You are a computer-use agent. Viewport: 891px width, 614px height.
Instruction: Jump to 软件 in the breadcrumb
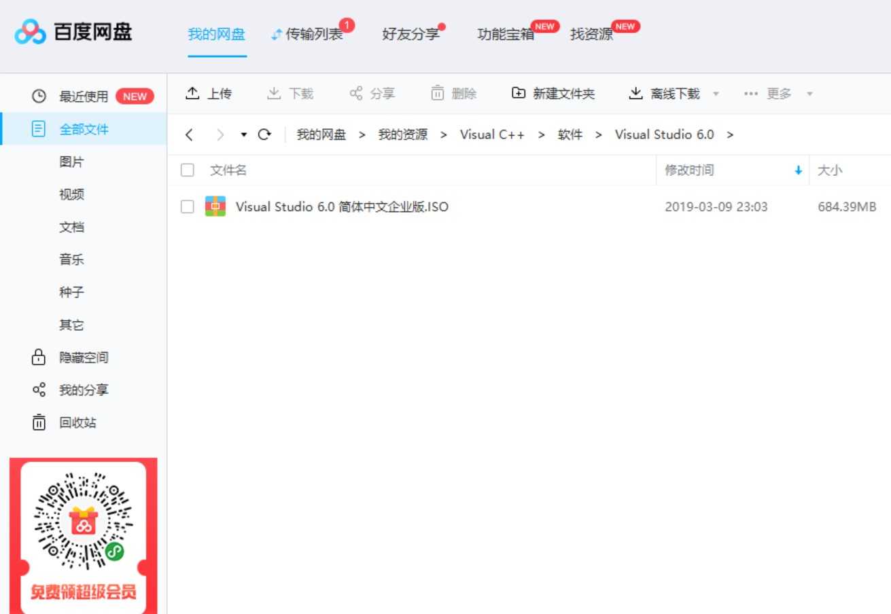[570, 134]
